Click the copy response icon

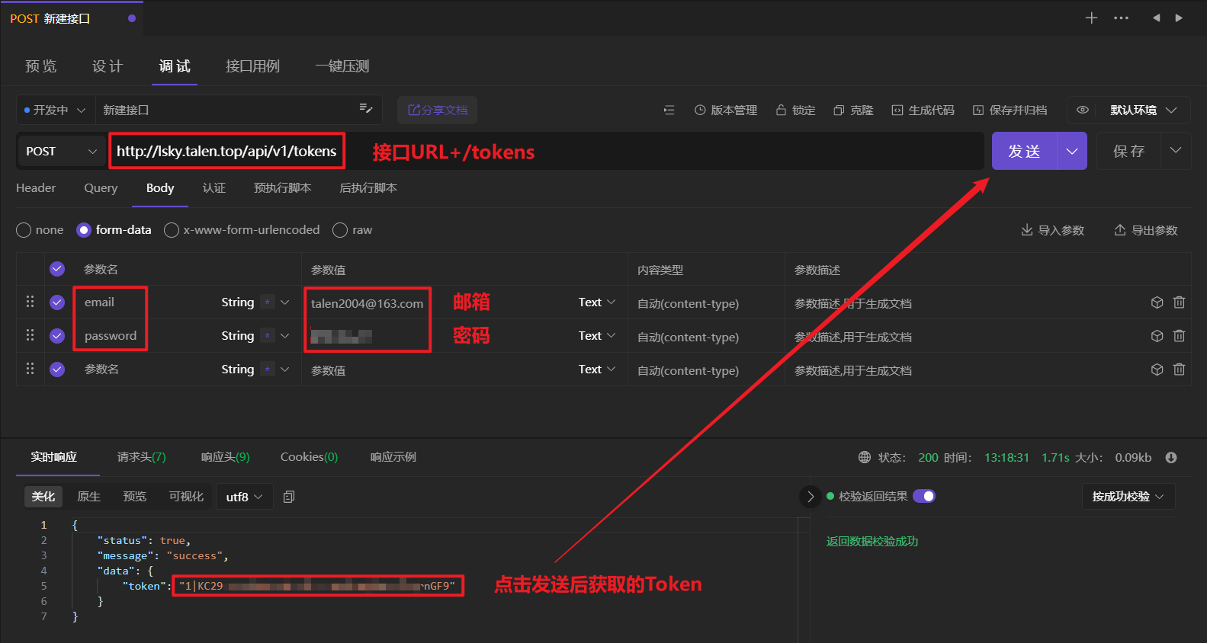(289, 497)
